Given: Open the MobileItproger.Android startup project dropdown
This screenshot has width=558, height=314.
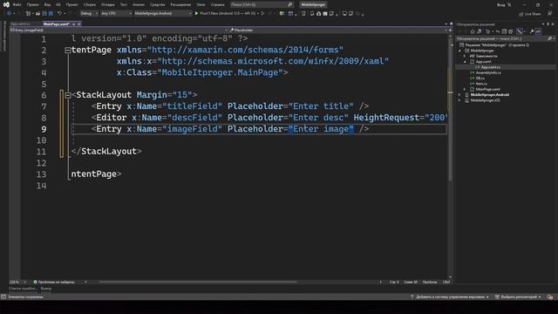Looking at the screenshot, I should coord(163,13).
